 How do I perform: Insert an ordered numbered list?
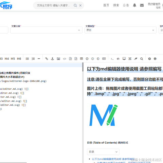click(33, 59)
